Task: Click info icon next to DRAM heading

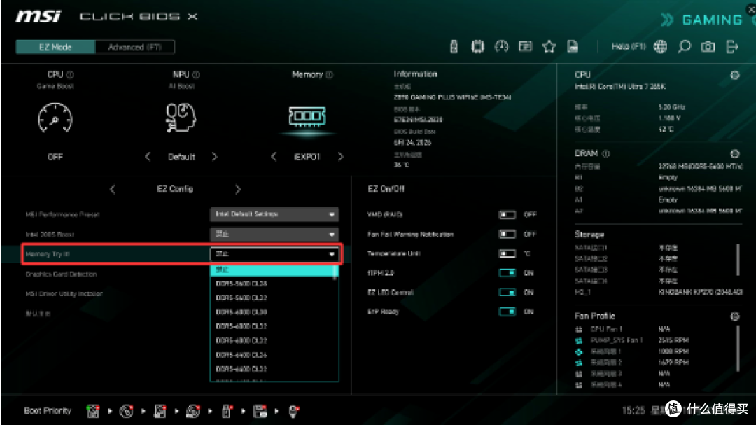Action: click(606, 153)
